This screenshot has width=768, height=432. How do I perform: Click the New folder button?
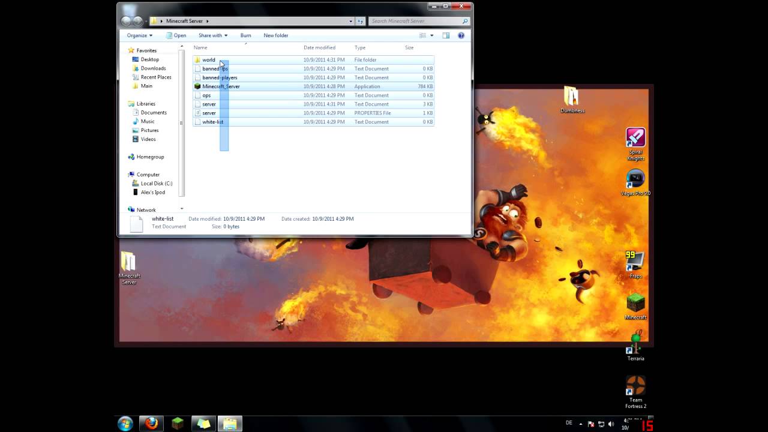click(x=275, y=35)
